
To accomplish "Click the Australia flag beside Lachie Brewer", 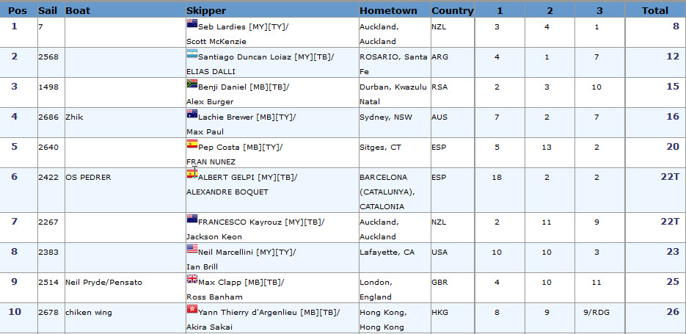I will [192, 114].
